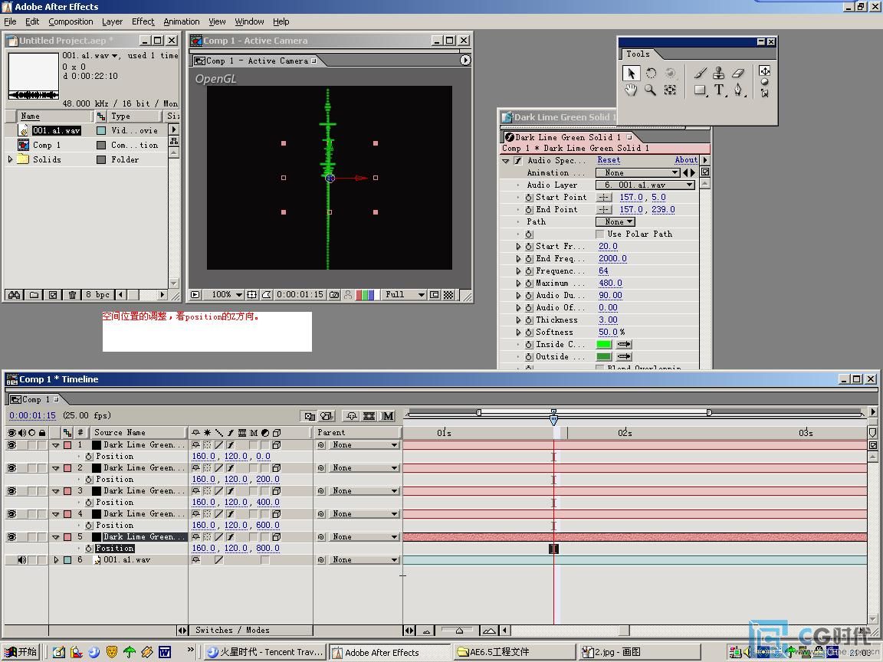Select the Text tool
Image resolution: width=883 pixels, height=662 pixels.
(x=719, y=90)
